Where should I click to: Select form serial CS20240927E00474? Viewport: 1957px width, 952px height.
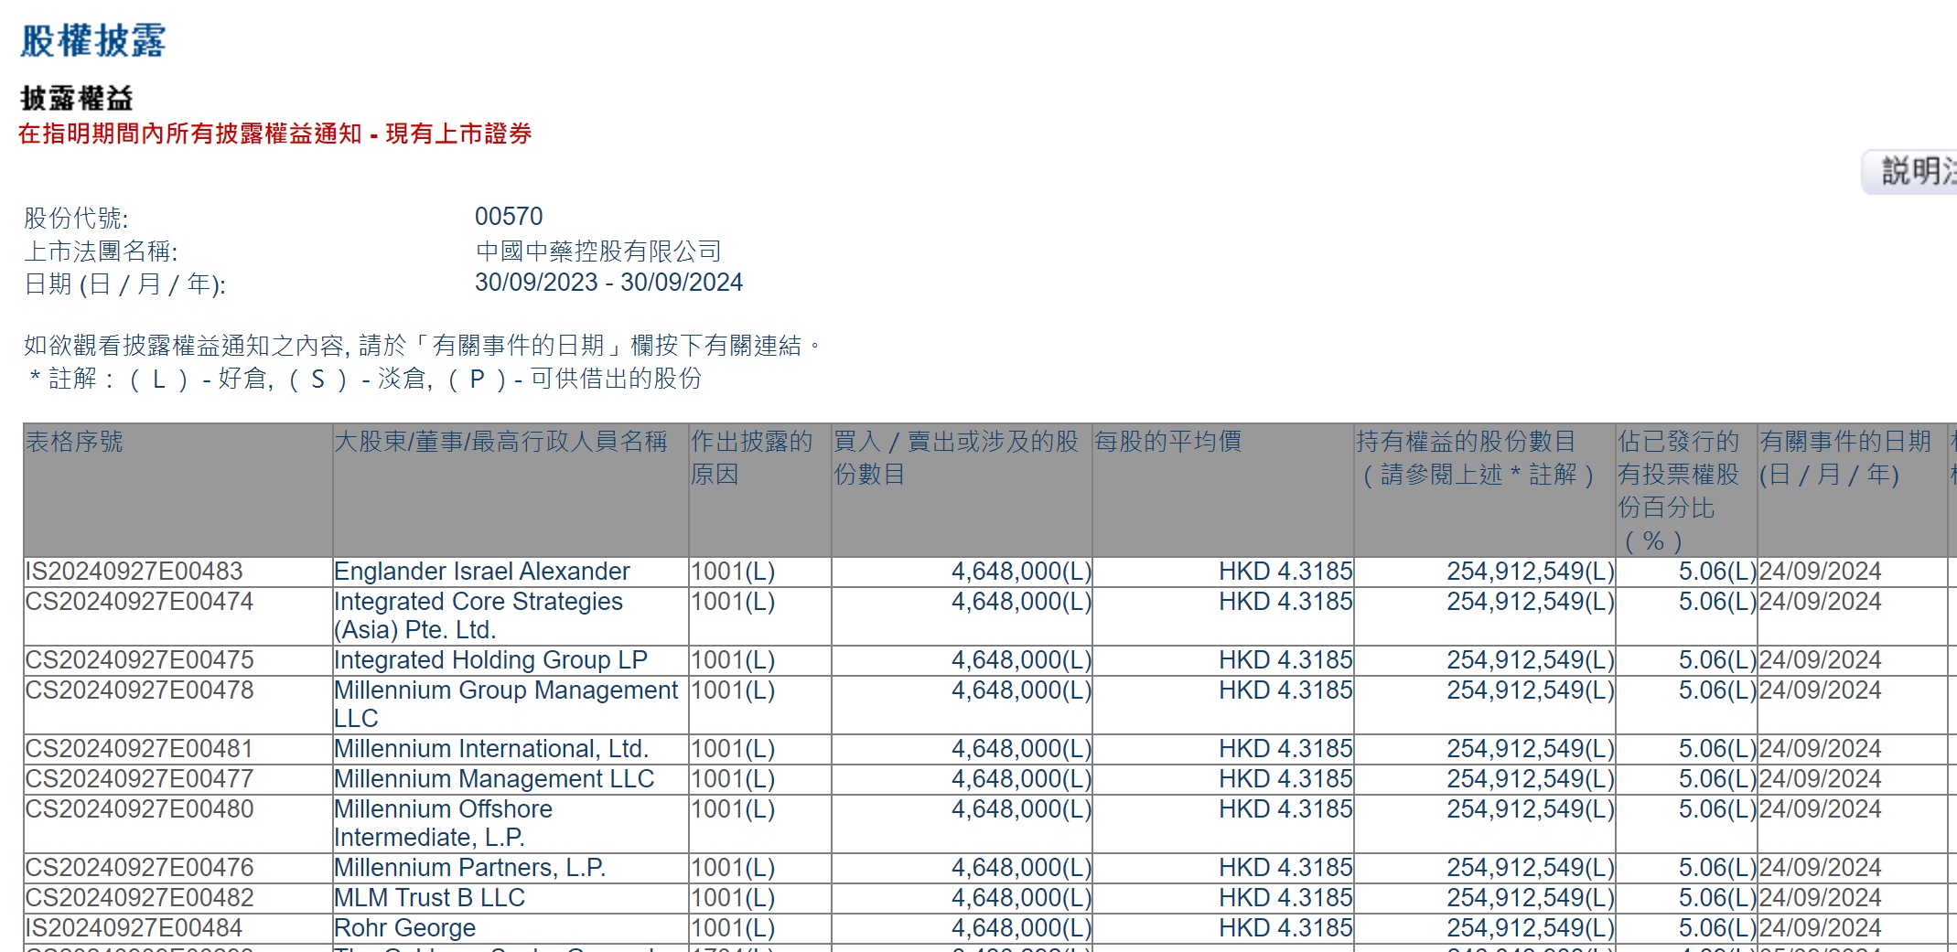coord(139,602)
